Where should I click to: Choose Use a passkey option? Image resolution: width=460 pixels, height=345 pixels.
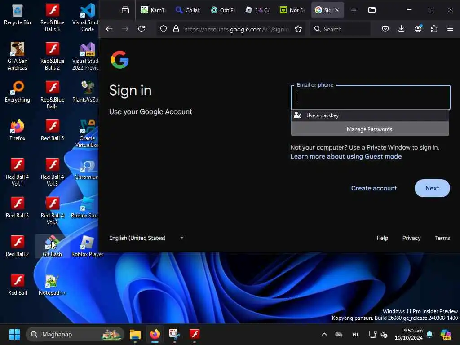pos(370,115)
